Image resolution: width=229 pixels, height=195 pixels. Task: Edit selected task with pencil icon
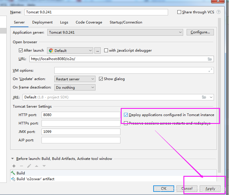29,166
